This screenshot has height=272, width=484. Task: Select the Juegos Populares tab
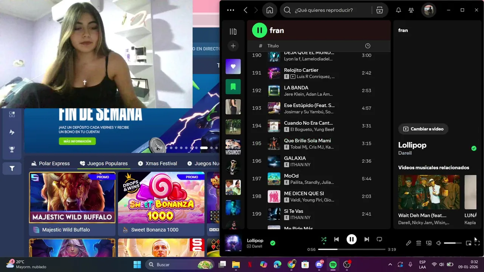click(104, 164)
